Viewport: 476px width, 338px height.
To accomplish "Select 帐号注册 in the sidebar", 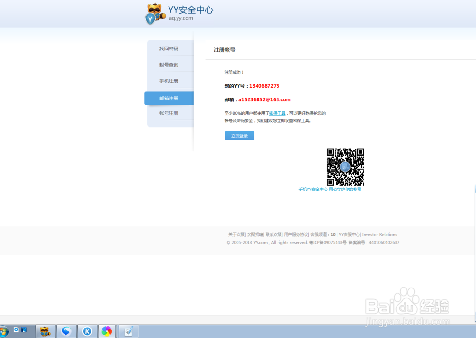I will (169, 113).
